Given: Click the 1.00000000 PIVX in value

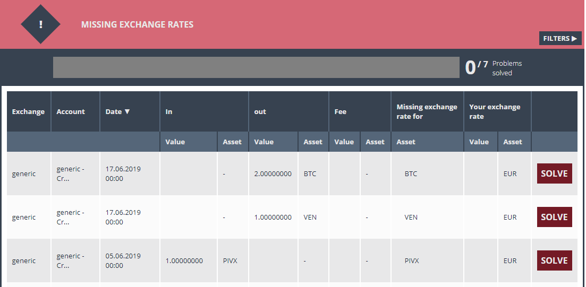Looking at the screenshot, I should pos(184,260).
